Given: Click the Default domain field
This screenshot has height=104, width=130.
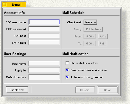Looking at the screenshot, I should click(x=44, y=77).
